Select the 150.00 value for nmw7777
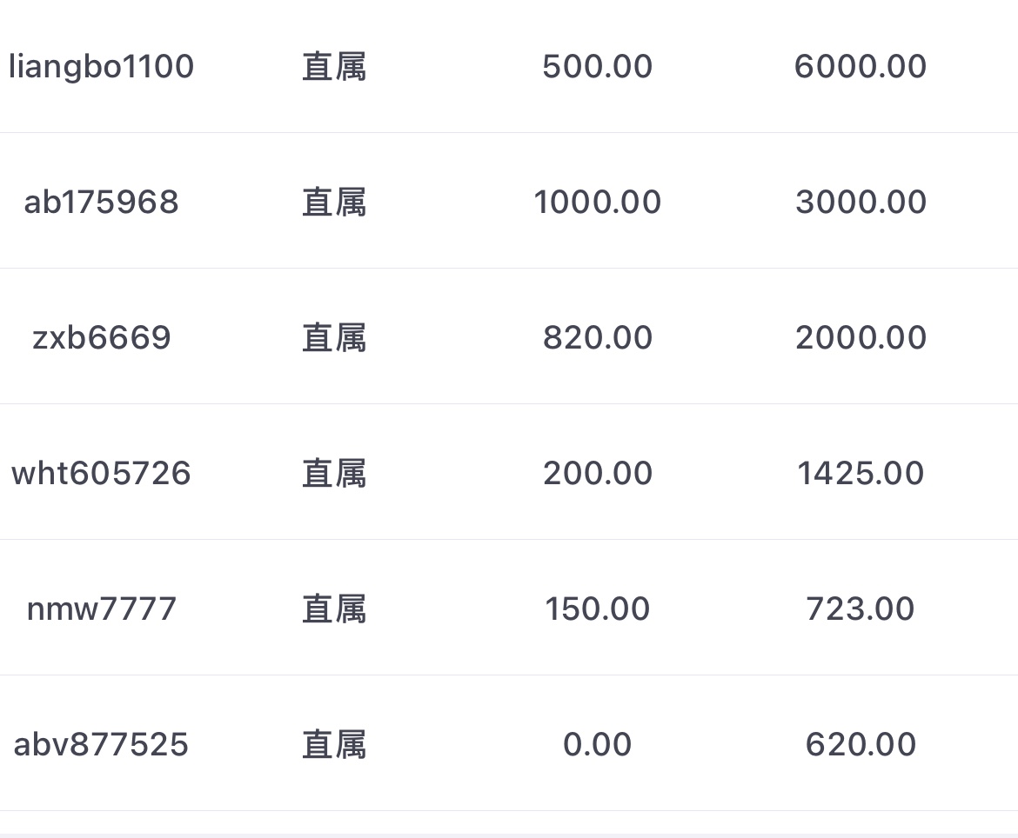The width and height of the screenshot is (1018, 838). [598, 609]
